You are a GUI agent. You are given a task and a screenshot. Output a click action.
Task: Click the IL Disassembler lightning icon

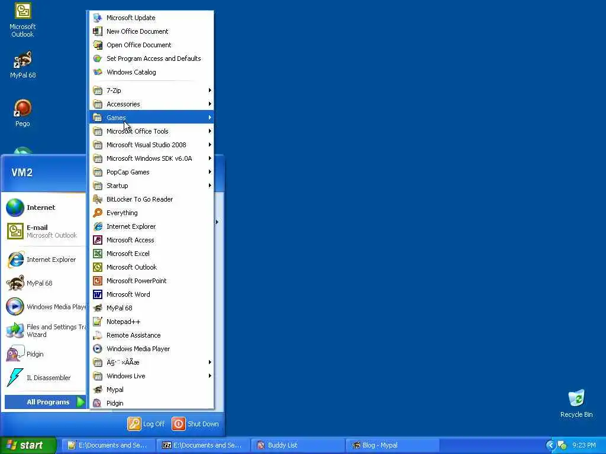[15, 377]
